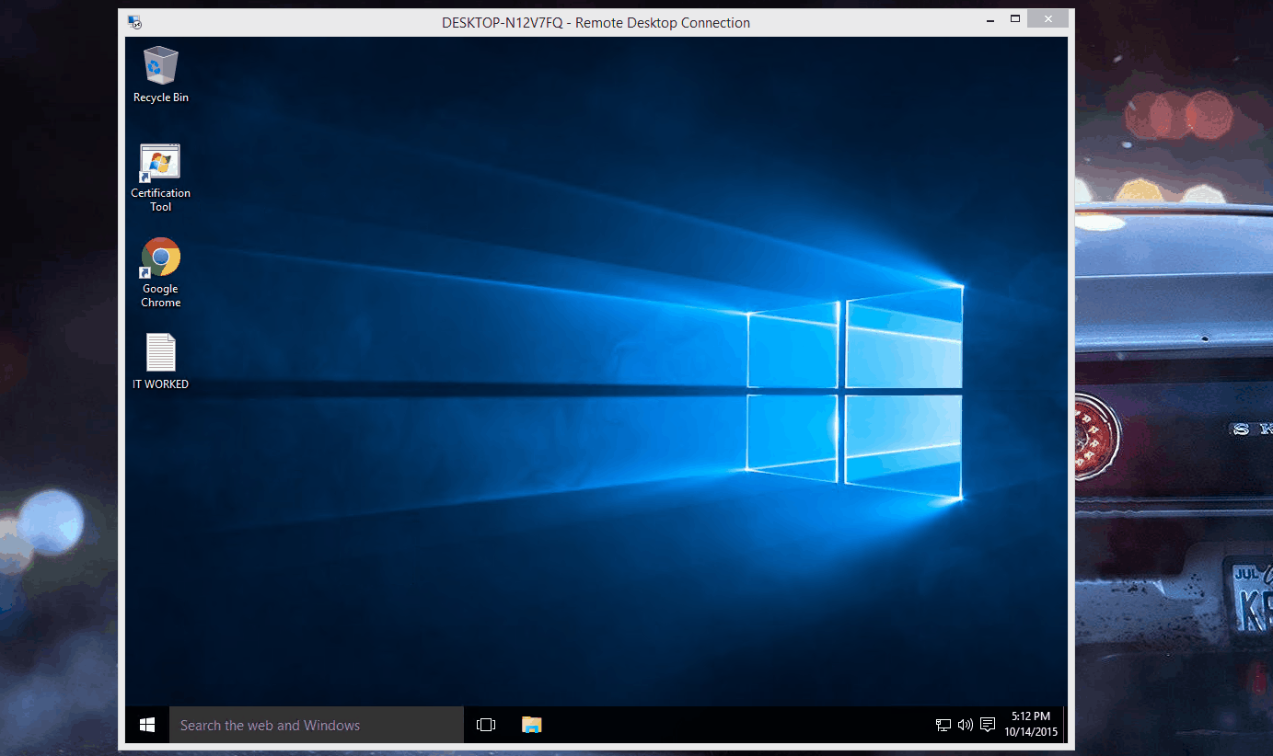Select the Google Chrome desktop shortcut

[x=160, y=258]
